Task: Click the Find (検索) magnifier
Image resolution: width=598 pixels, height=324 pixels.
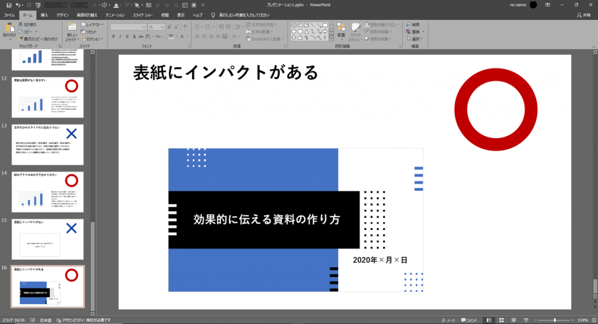Action: coord(413,25)
